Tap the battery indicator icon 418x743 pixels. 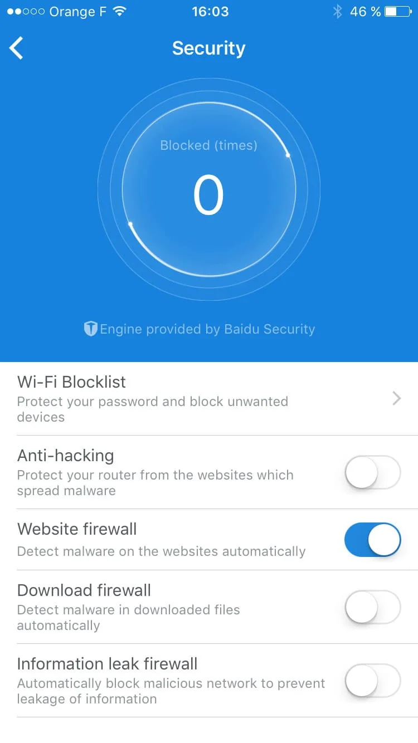click(x=398, y=12)
